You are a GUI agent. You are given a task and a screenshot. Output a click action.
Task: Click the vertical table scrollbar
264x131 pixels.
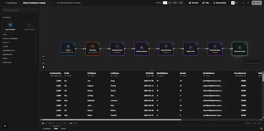click(263, 77)
